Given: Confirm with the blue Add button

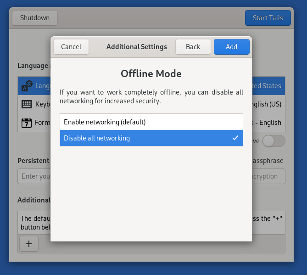Looking at the screenshot, I should (x=232, y=47).
